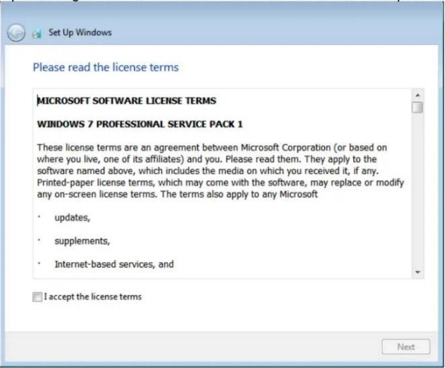
Task: Click the MICROSOFT SOFTWARE LICENSE TERMS heading
Action: click(127, 101)
